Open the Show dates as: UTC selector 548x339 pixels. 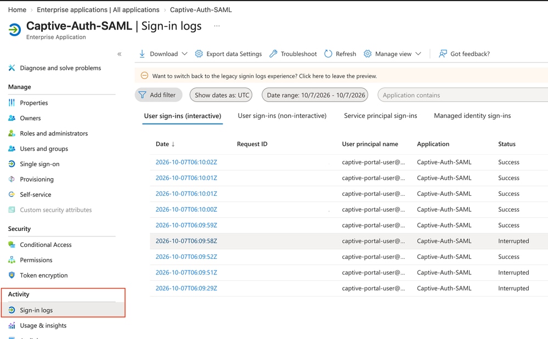[221, 95]
